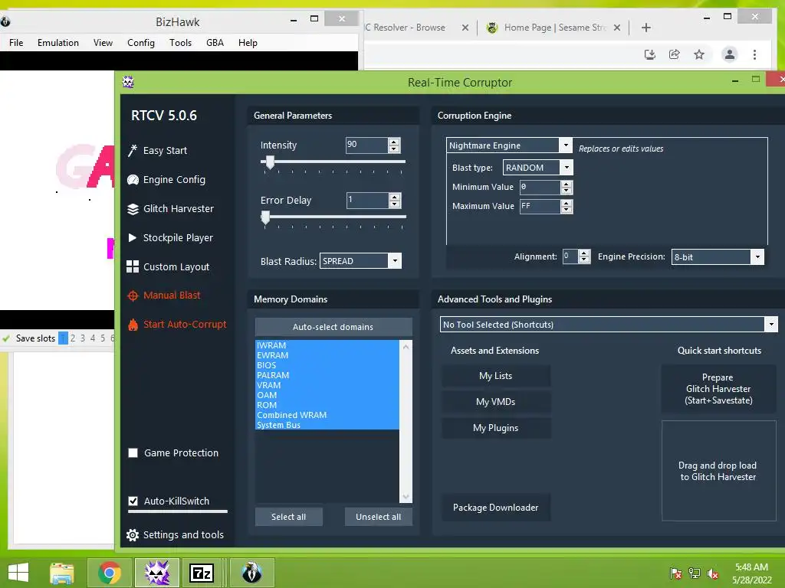This screenshot has height=588, width=785.
Task: Open Chrome three-dot menu
Action: [754, 54]
